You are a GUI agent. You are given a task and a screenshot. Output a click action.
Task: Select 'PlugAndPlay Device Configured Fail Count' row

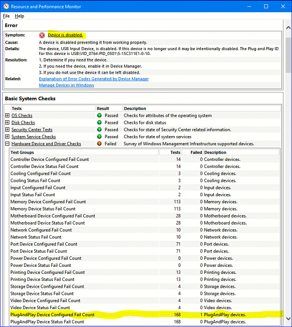[x=145, y=315]
